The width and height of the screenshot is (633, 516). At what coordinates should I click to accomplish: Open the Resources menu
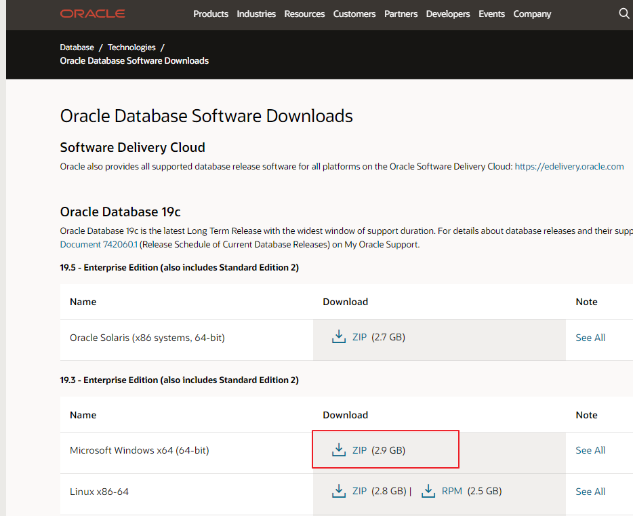tap(304, 14)
